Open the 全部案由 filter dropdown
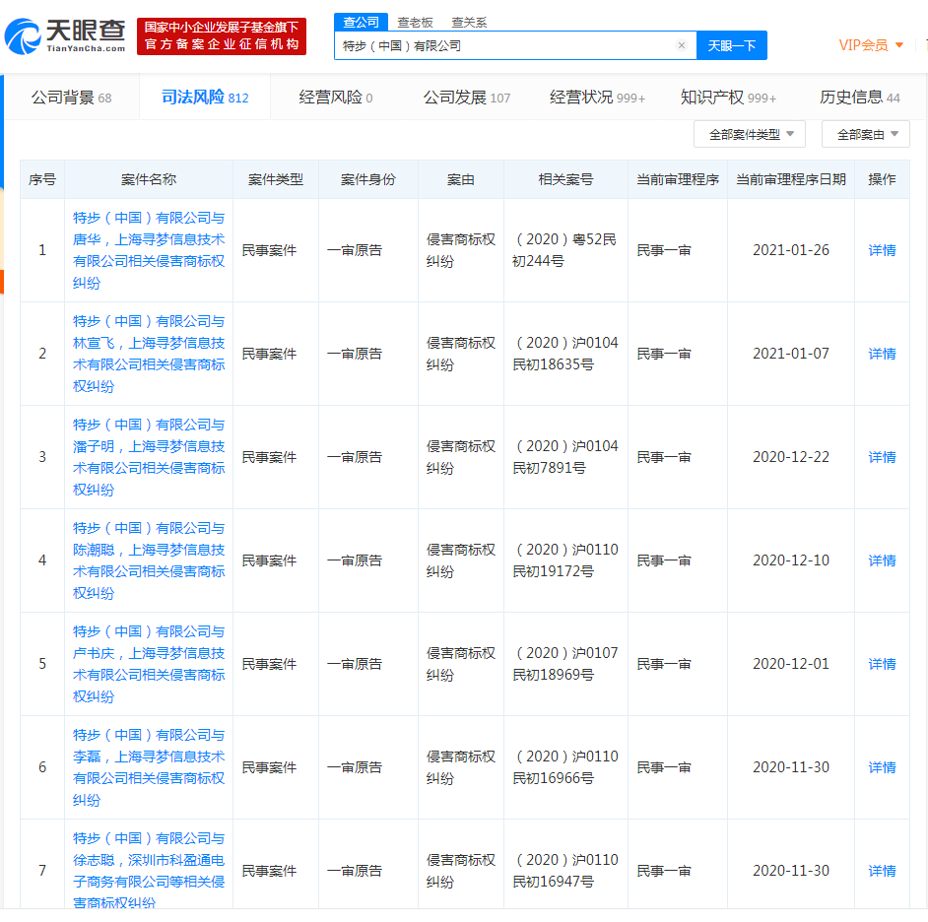This screenshot has width=928, height=922. (x=865, y=134)
